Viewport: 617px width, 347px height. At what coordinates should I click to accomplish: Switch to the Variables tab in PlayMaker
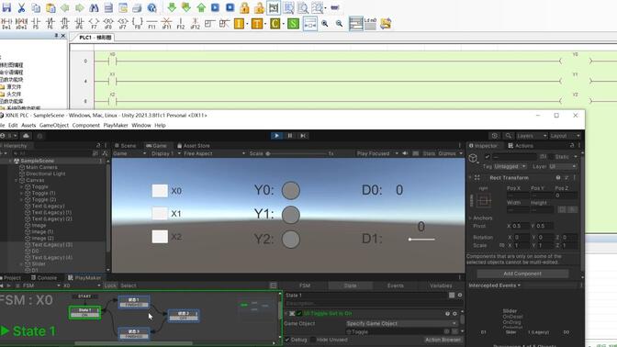coord(441,285)
